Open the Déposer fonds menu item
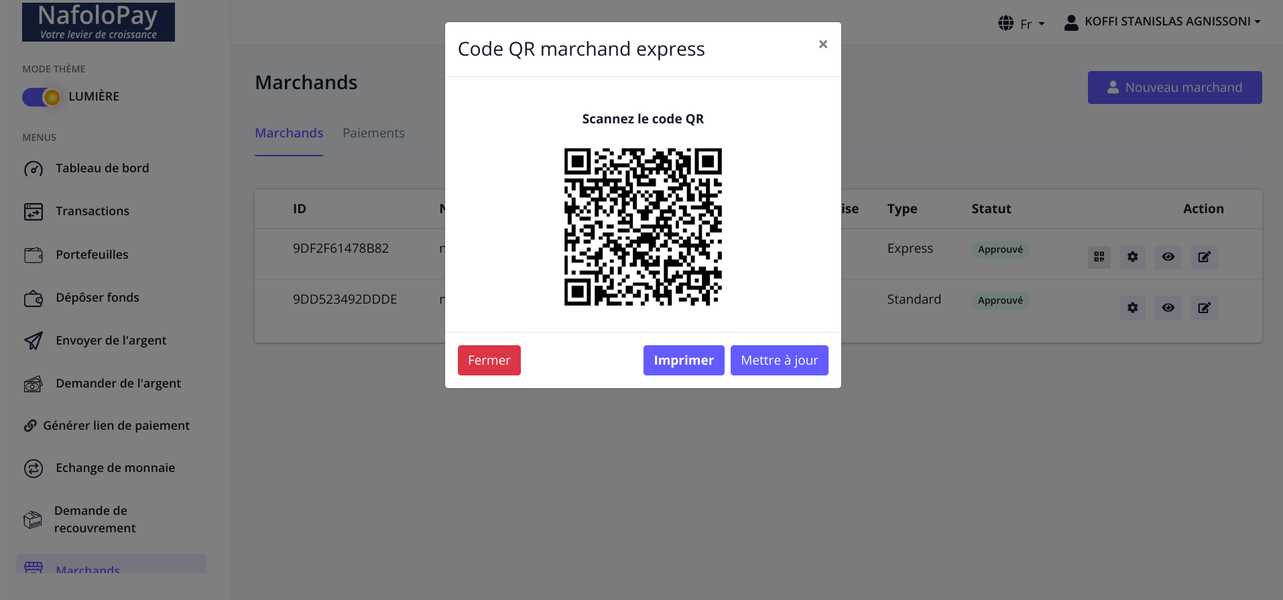The image size is (1283, 600). (97, 298)
